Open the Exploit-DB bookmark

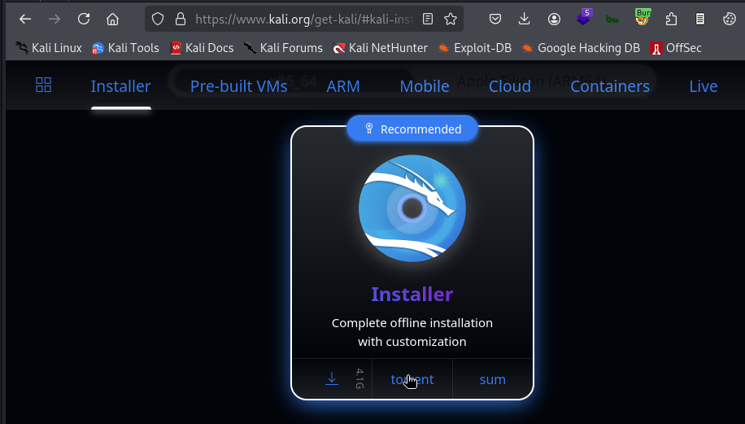[475, 48]
